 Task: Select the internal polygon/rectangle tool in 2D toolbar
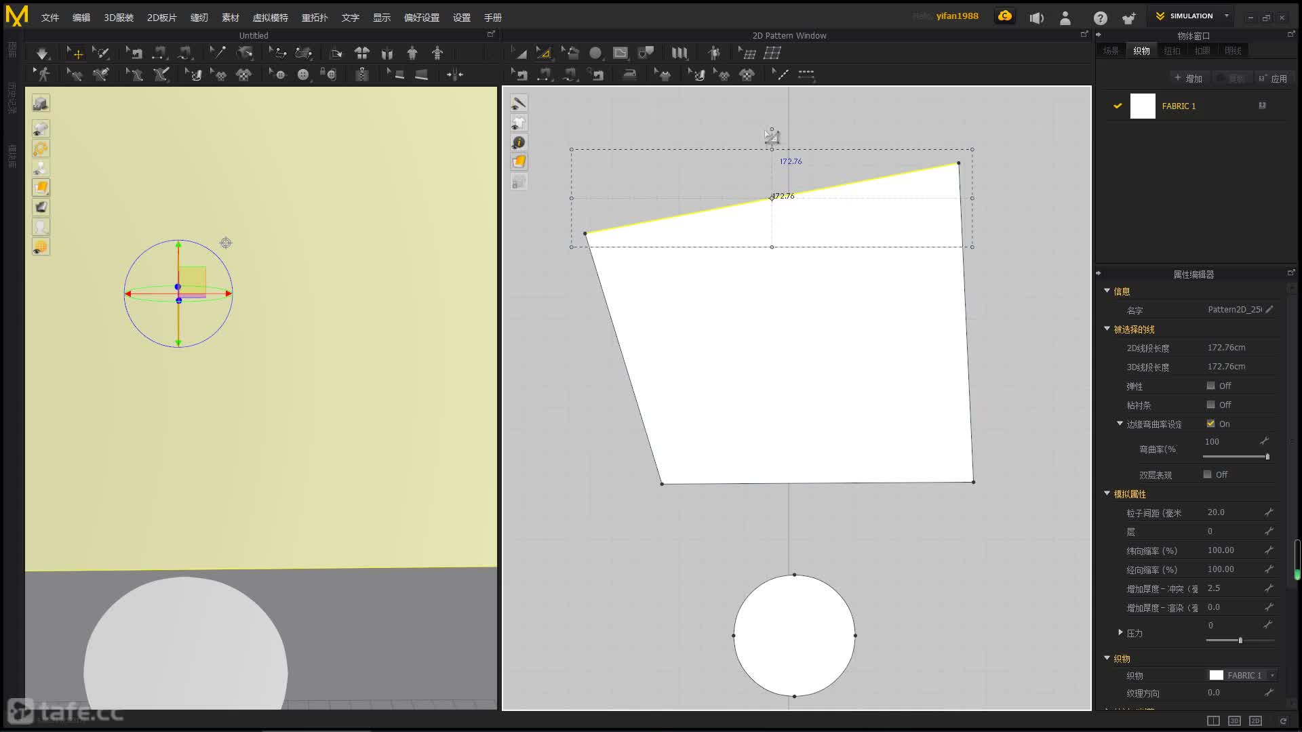[620, 53]
